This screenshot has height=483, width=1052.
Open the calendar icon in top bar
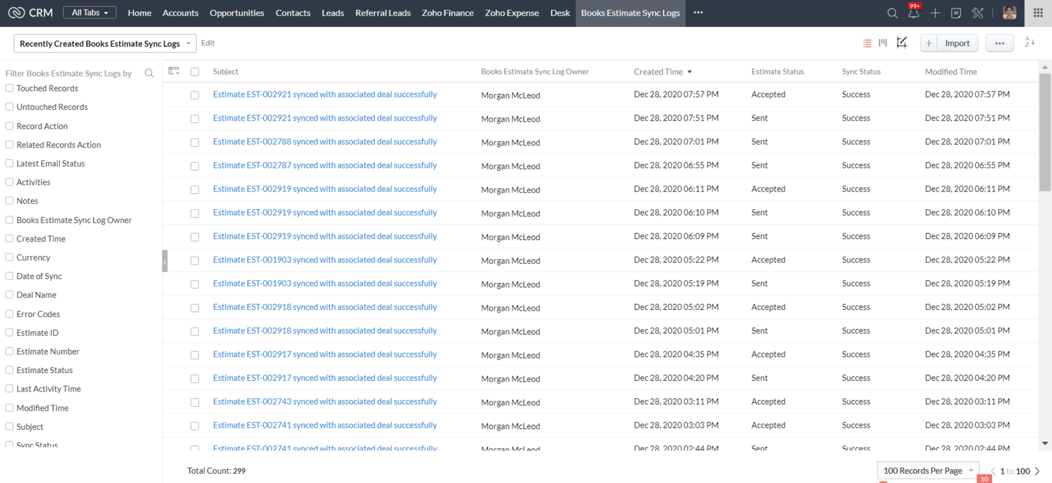pyautogui.click(x=956, y=13)
